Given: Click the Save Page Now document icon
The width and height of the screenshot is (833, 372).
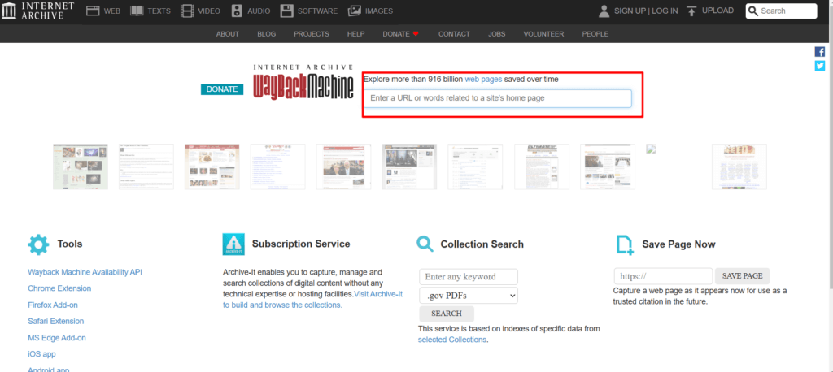Looking at the screenshot, I should point(625,244).
